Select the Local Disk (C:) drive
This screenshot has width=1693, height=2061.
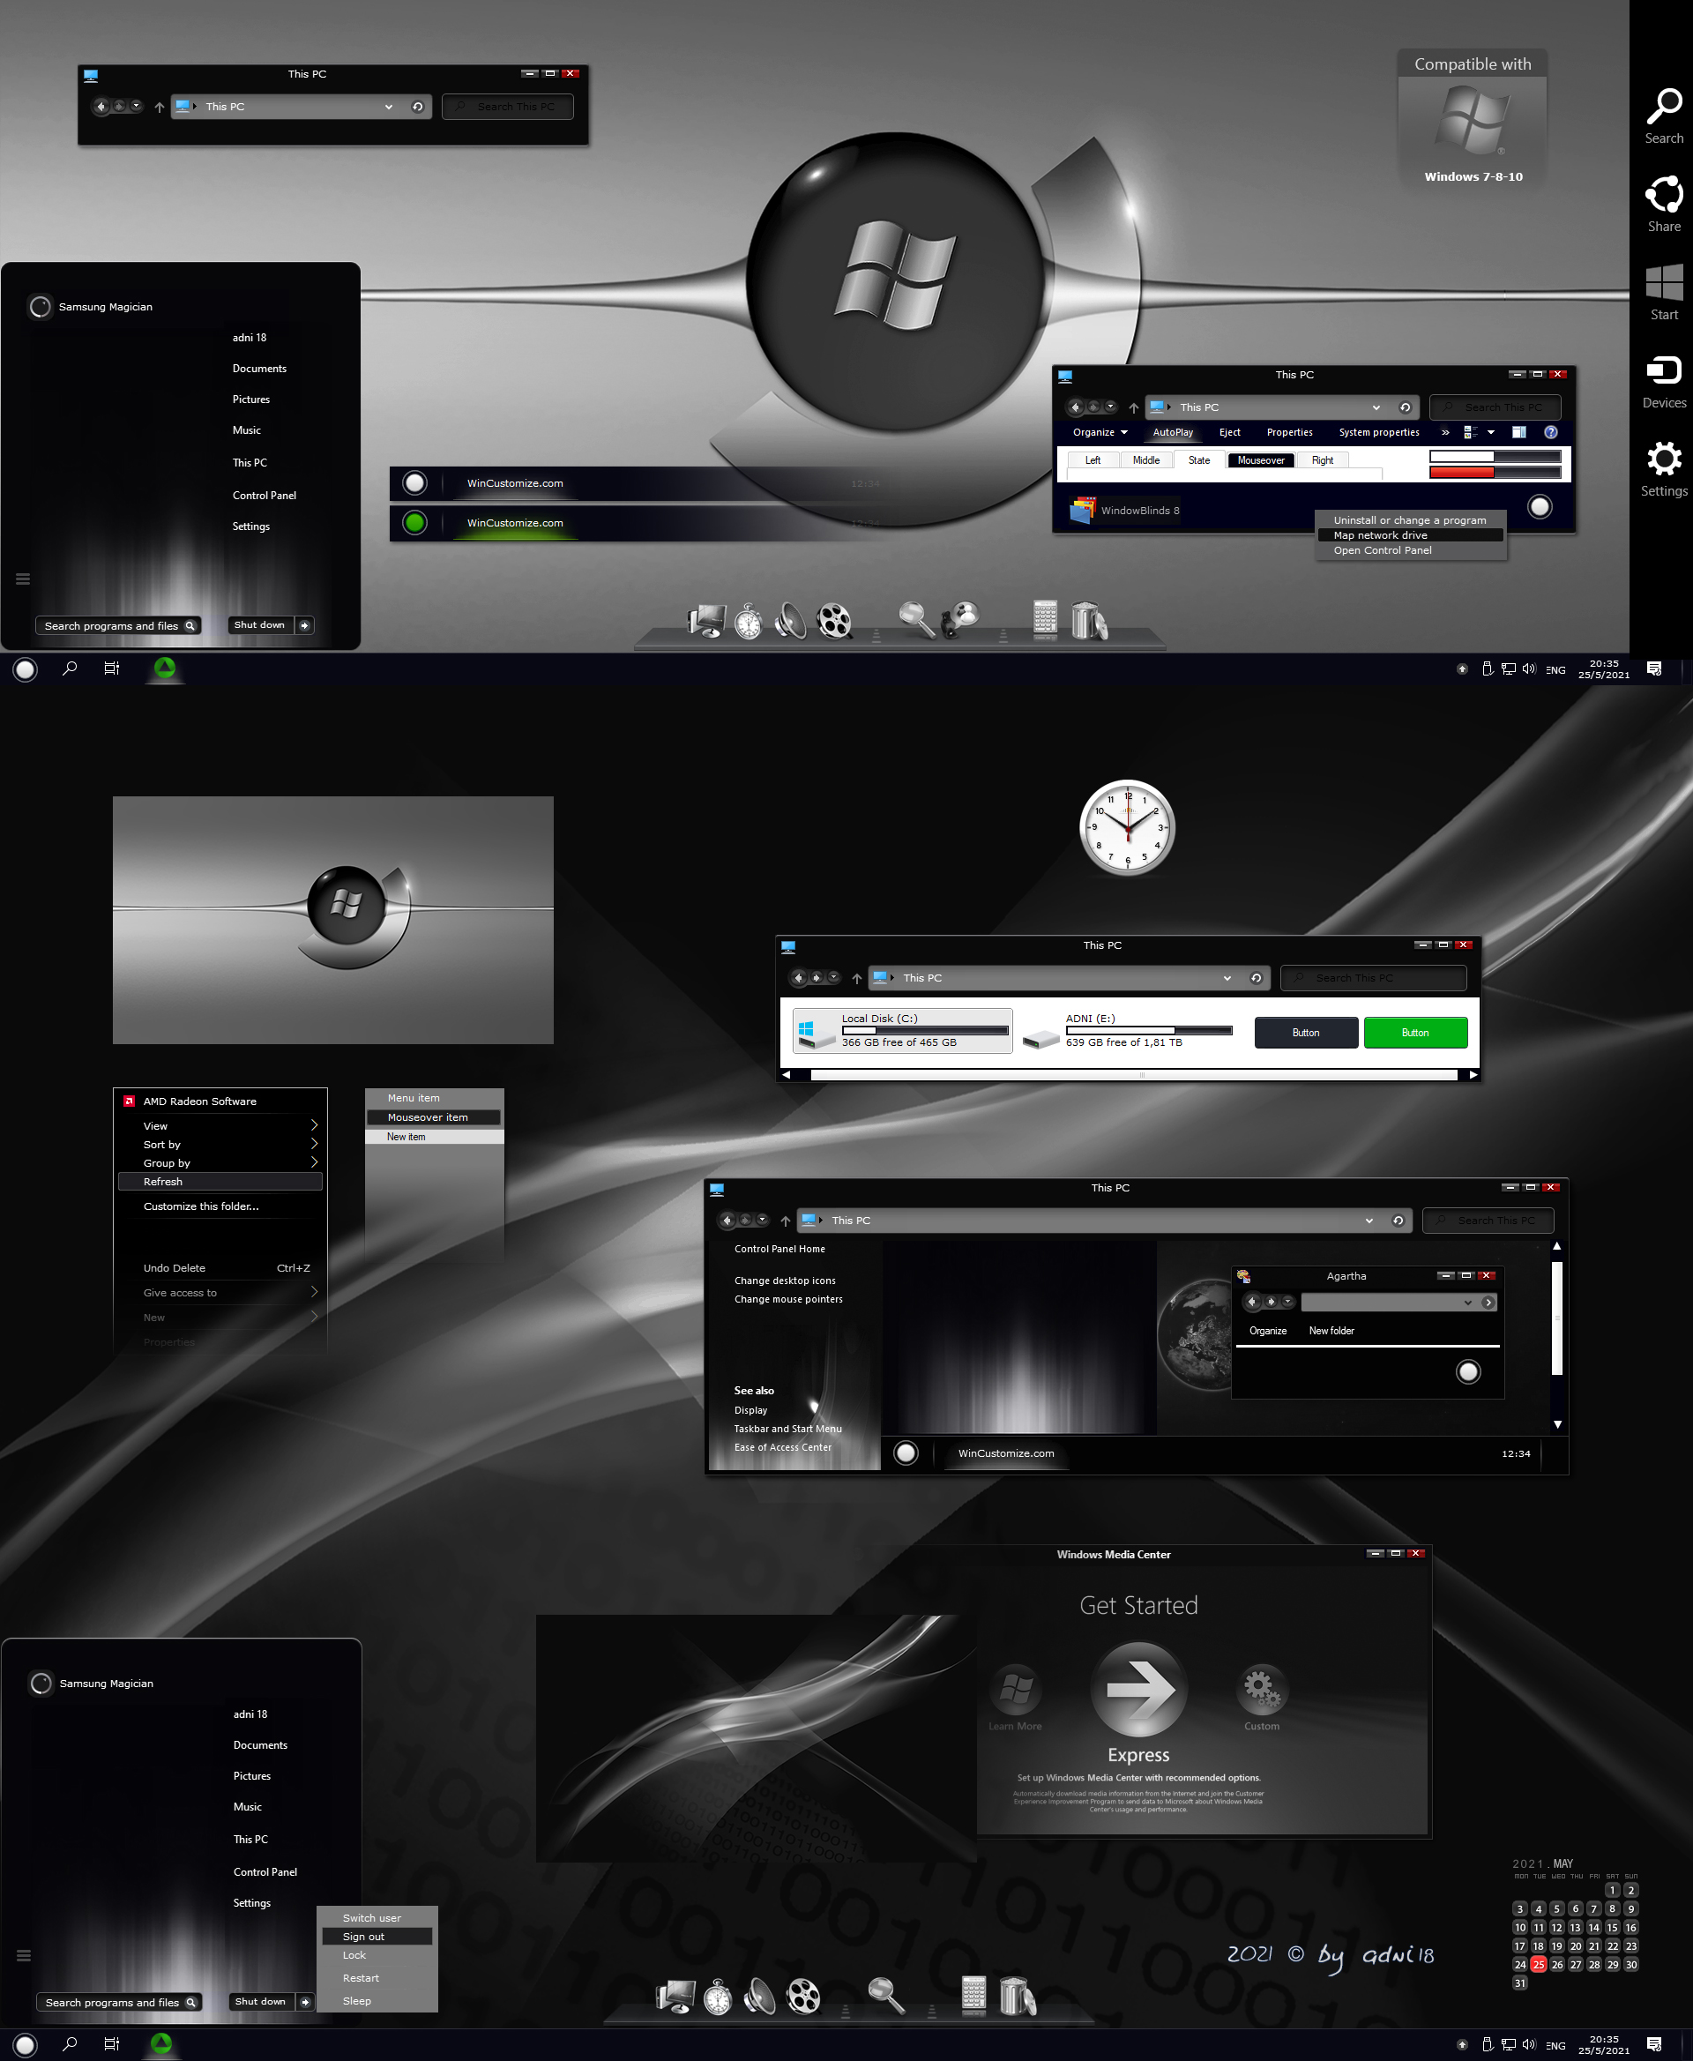click(902, 1030)
